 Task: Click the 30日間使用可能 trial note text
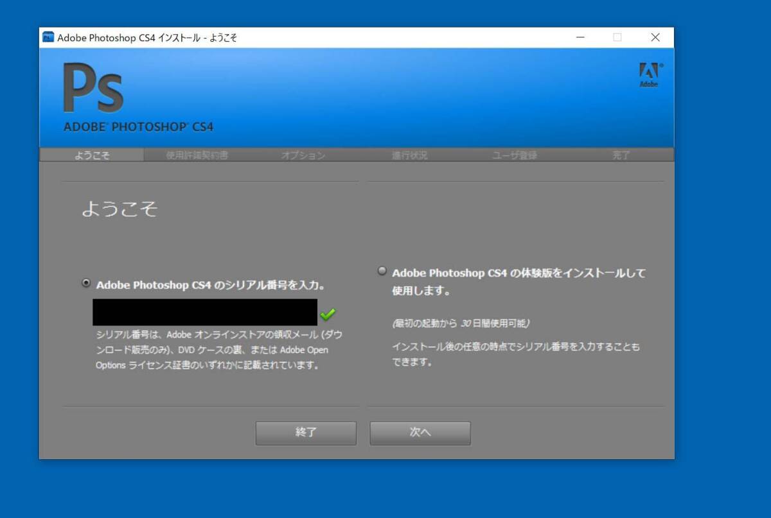point(461,323)
